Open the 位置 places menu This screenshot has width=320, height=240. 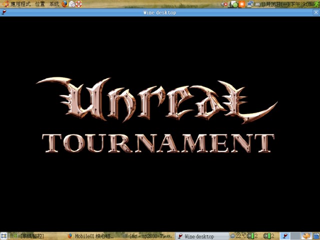(x=40, y=4)
